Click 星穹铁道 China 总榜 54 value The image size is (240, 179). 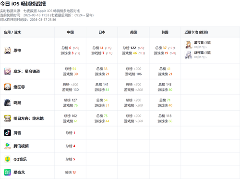tap(70, 69)
